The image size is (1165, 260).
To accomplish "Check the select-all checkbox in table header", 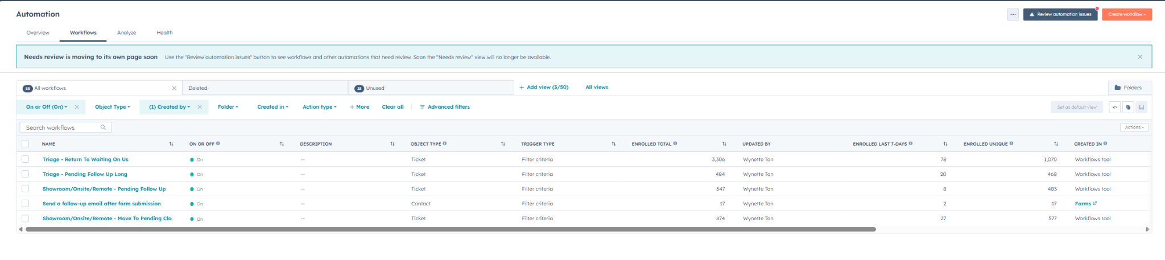I will coord(25,144).
